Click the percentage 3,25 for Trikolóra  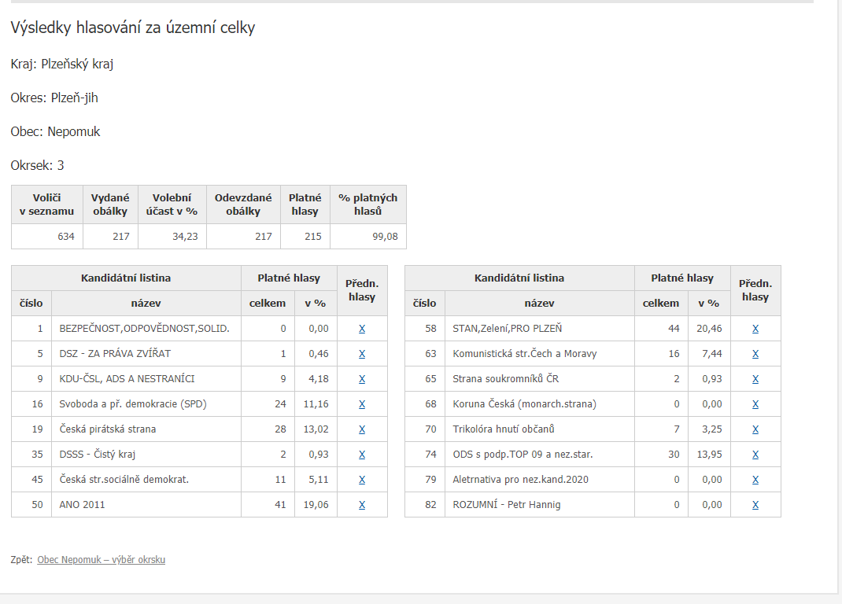[x=712, y=429]
